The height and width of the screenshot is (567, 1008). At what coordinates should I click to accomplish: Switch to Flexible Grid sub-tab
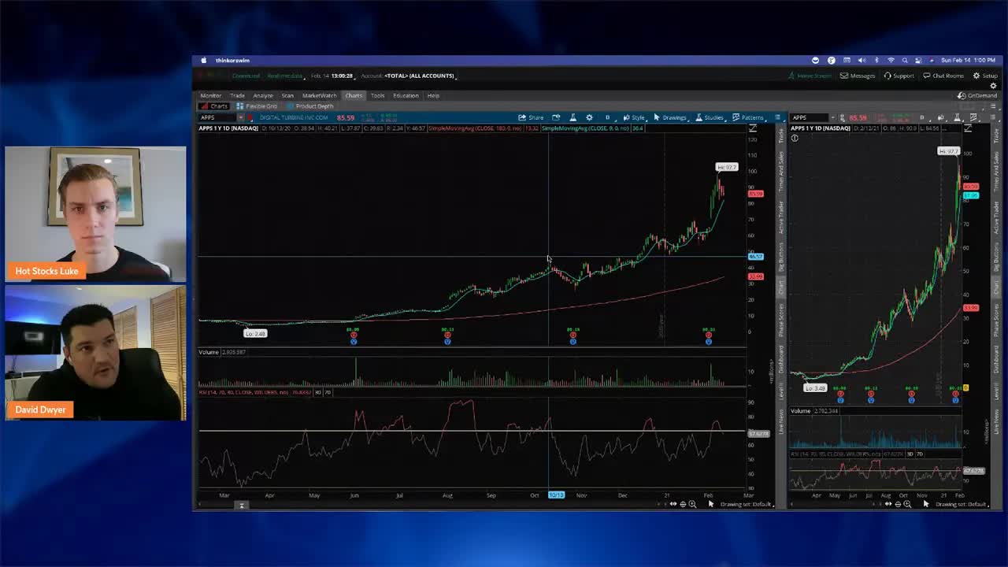pos(257,106)
